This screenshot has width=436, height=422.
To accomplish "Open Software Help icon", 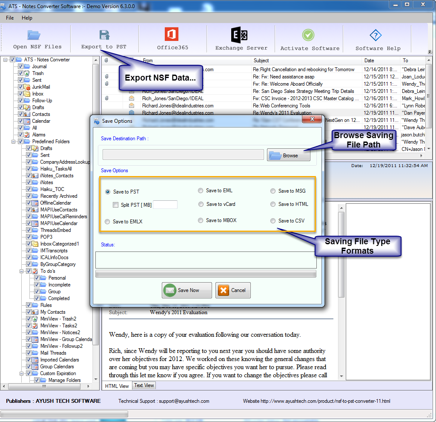I will coord(375,35).
